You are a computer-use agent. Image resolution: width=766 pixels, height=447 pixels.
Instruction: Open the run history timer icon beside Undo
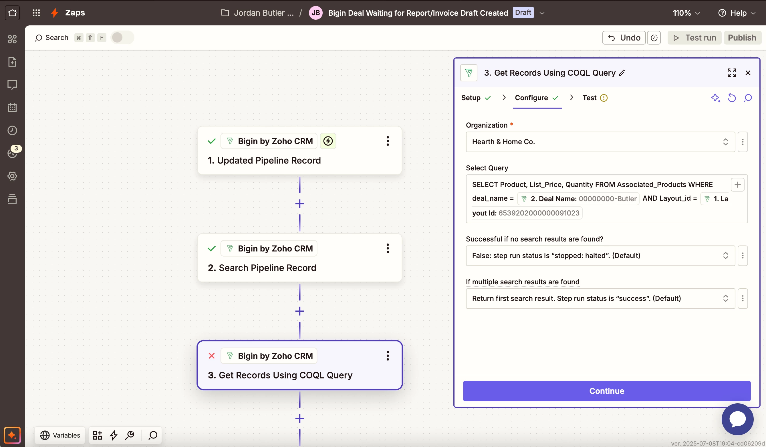(x=654, y=38)
